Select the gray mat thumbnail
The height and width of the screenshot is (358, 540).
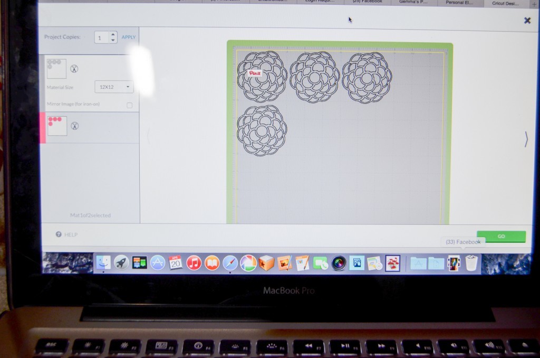pos(56,69)
